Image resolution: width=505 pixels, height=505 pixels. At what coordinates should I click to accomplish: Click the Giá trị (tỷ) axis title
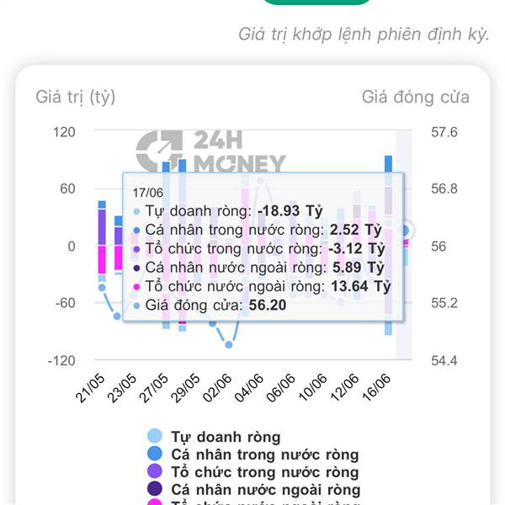click(76, 98)
